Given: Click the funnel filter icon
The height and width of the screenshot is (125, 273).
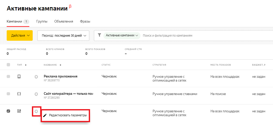Looking at the screenshot, I should coord(100,35).
